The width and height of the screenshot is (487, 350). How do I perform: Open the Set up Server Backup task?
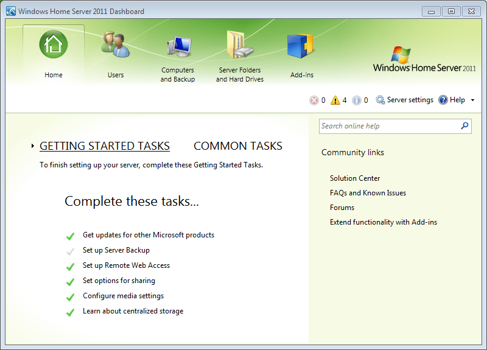click(x=116, y=250)
